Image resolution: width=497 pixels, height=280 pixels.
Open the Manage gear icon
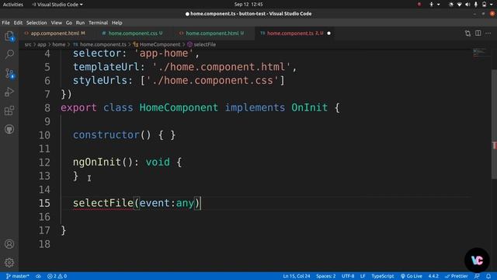coord(9,263)
